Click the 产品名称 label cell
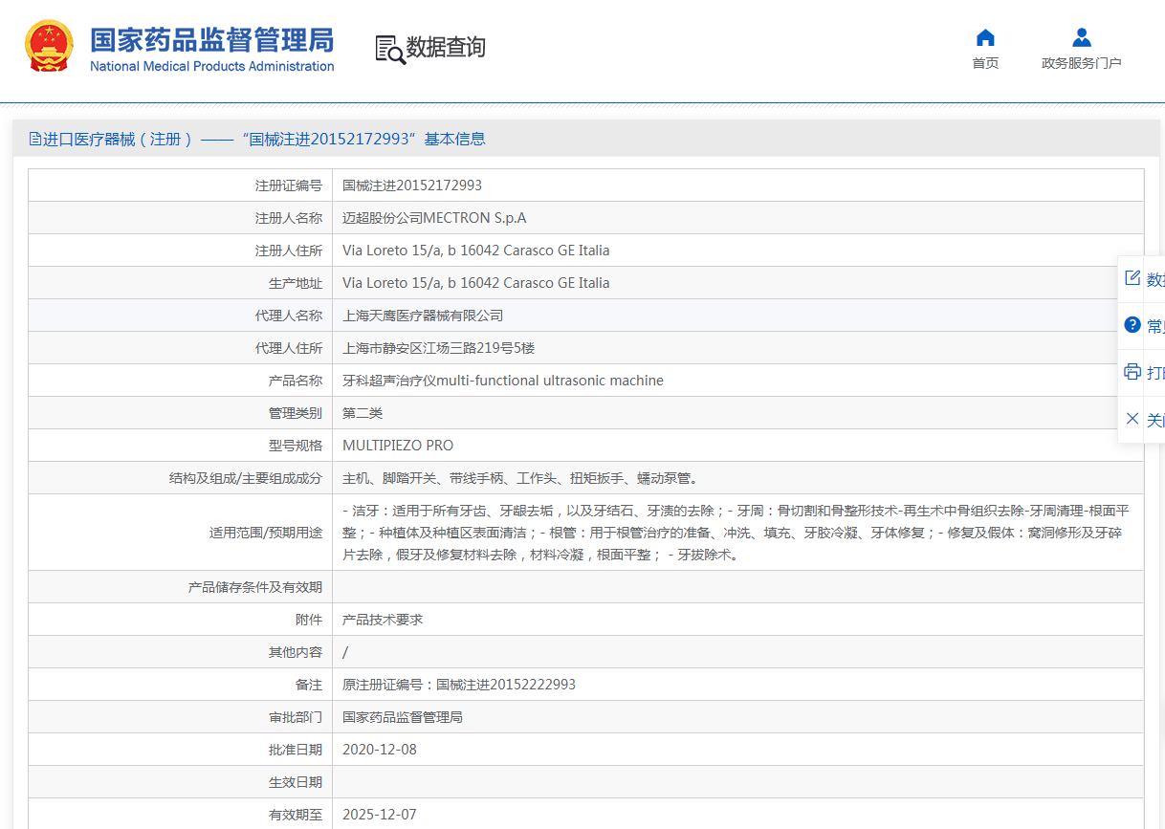This screenshot has width=1165, height=829. [x=180, y=381]
